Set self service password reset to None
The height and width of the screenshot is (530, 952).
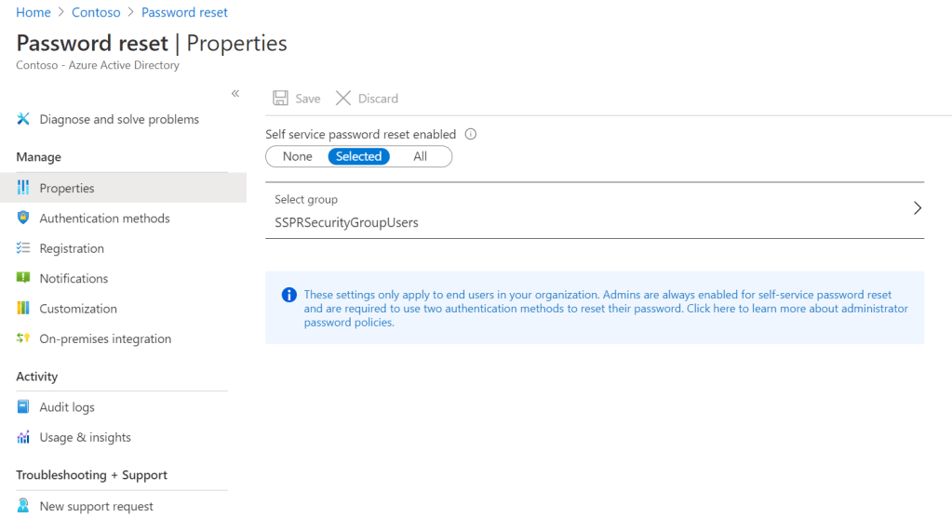tap(297, 156)
